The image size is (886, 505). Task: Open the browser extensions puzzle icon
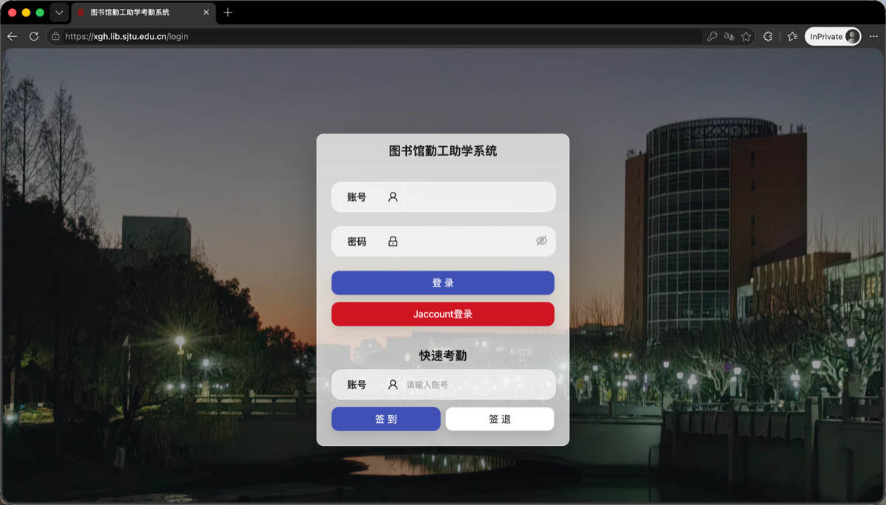tap(768, 36)
